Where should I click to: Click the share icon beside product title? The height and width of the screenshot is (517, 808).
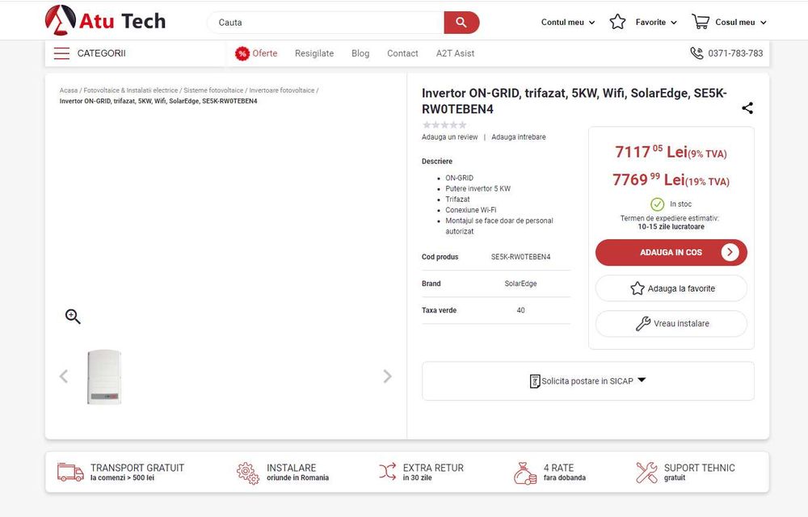click(747, 108)
